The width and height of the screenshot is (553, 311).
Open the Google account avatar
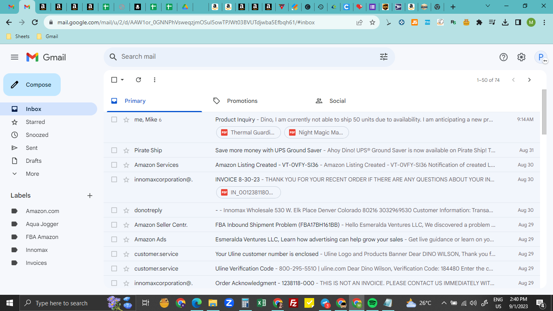click(541, 57)
